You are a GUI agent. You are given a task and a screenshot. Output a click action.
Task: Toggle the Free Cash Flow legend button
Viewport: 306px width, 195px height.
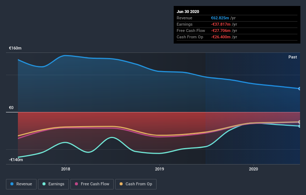(x=92, y=184)
